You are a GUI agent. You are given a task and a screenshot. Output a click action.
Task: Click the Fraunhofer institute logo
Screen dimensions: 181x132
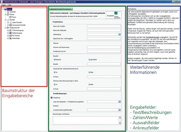(114, 15)
